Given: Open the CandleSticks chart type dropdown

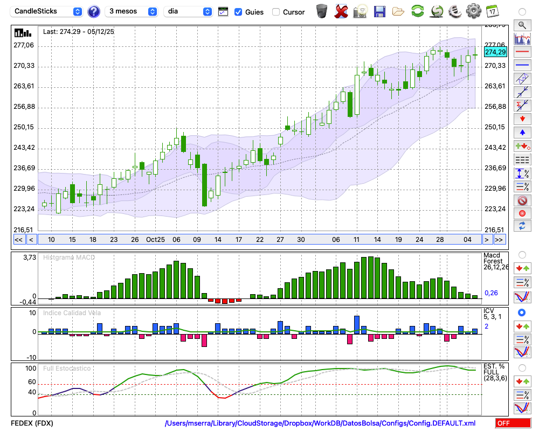Looking at the screenshot, I should coord(46,11).
